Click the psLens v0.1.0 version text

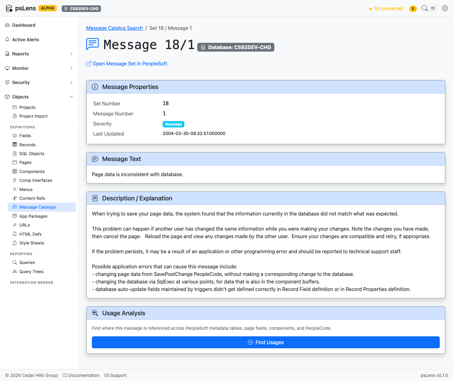(434, 375)
